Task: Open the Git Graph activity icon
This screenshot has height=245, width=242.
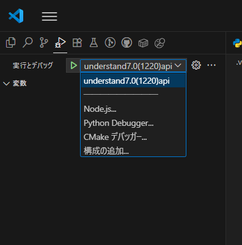Action: [x=110, y=43]
